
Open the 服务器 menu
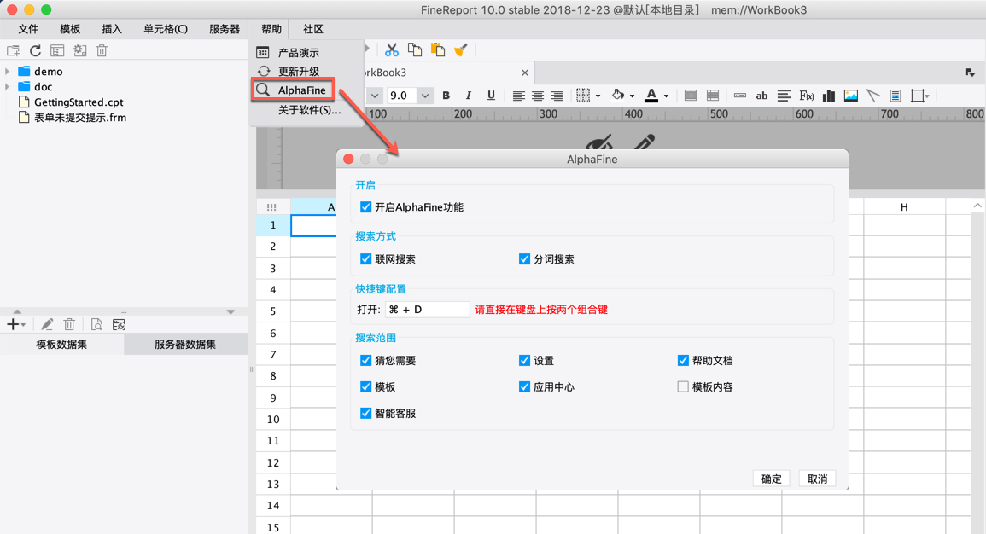(225, 29)
